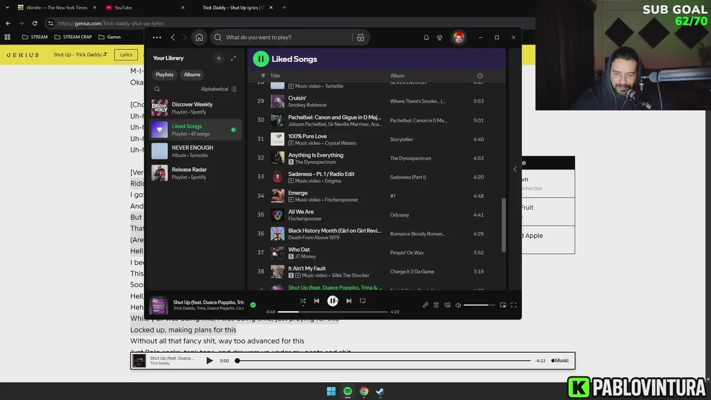Mute the Spotify volume speaker icon

(x=458, y=305)
